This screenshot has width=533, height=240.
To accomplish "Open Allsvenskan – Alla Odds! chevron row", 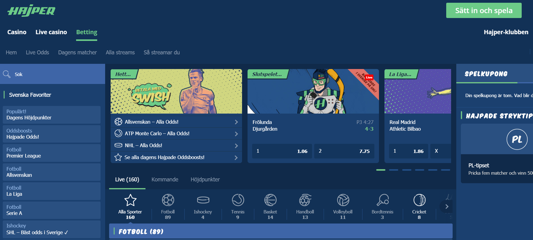I will (x=176, y=122).
